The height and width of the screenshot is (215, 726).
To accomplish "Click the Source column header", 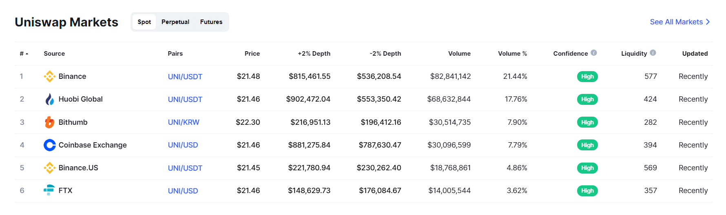I will pos(54,54).
